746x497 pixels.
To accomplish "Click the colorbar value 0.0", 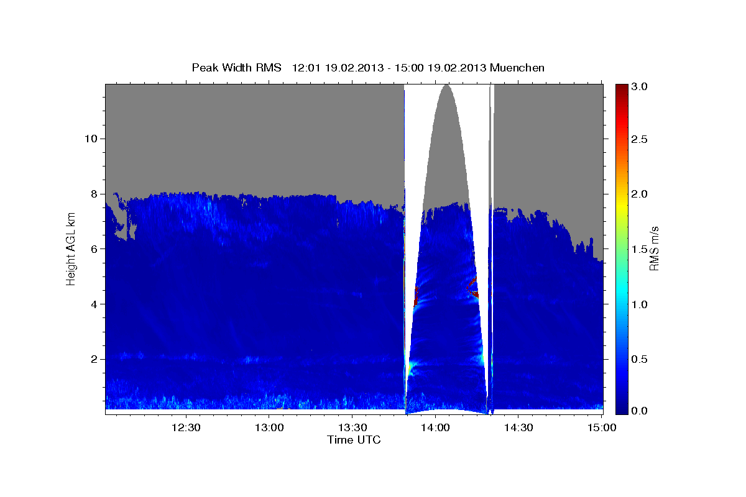I will pyautogui.click(x=640, y=411).
